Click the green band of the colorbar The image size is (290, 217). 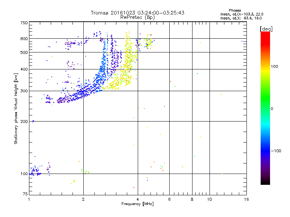pyautogui.click(x=265, y=105)
